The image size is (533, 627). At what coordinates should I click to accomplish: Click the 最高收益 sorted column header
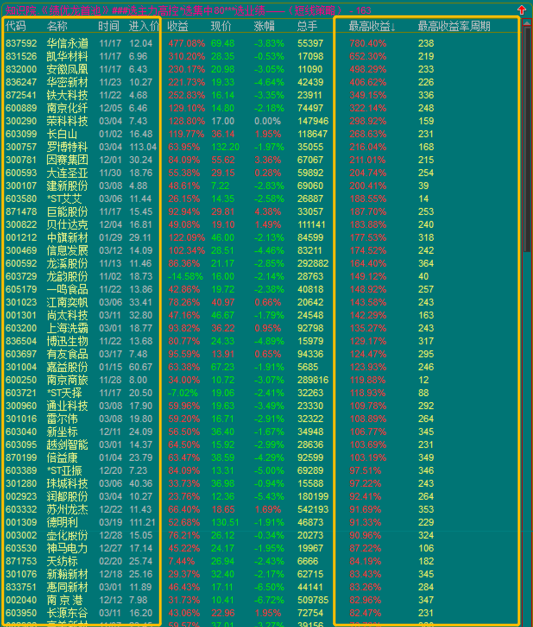(x=372, y=26)
